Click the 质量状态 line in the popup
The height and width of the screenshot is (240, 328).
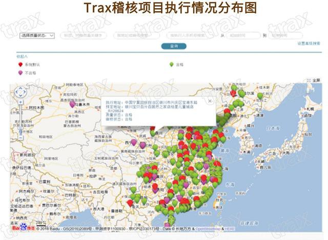[119, 115]
